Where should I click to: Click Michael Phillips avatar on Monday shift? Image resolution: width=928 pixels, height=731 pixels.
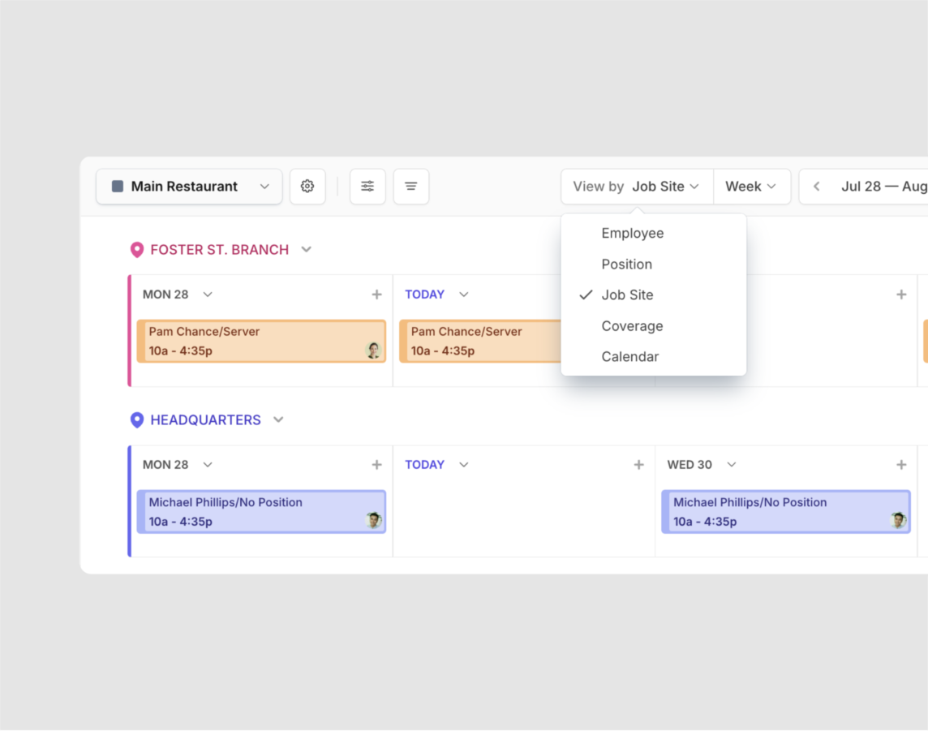tap(373, 521)
